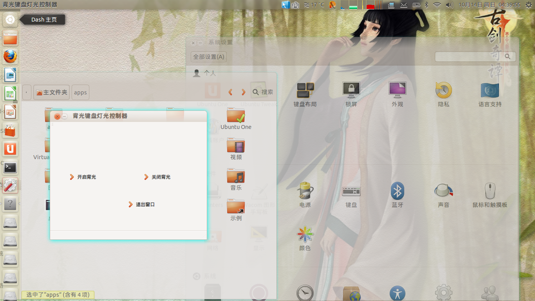
Task: Open the keyboard input indicator in top panel
Action: click(x=295, y=5)
